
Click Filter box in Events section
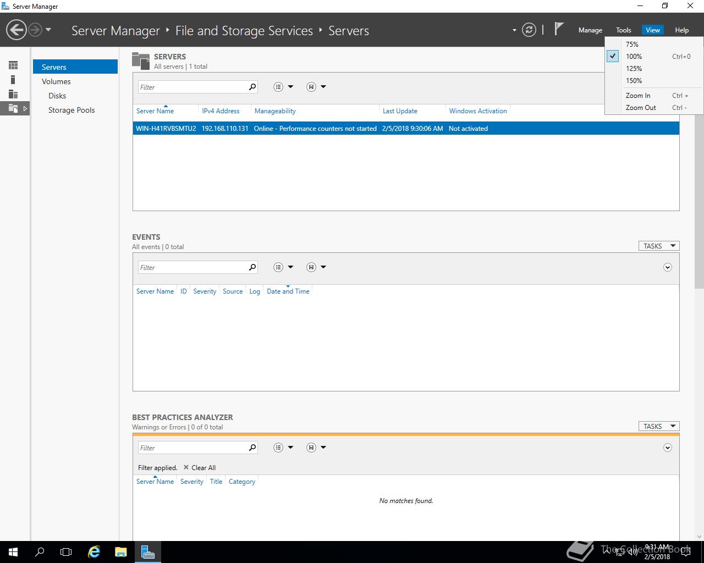(x=192, y=267)
